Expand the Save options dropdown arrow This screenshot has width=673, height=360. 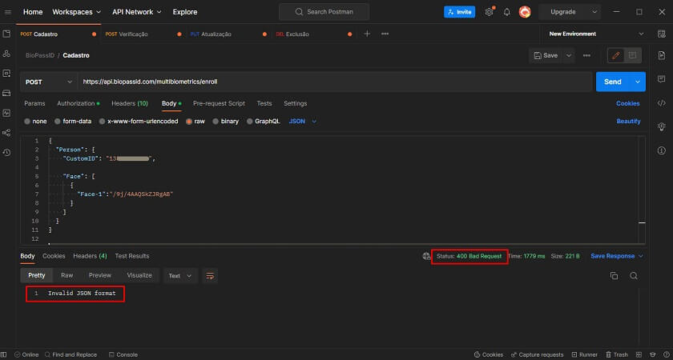[569, 55]
